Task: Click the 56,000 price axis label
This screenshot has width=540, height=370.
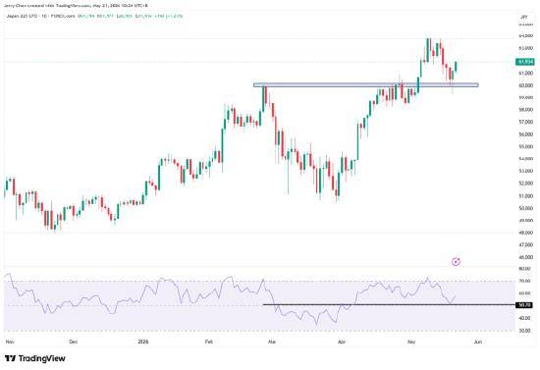Action: pyautogui.click(x=525, y=134)
